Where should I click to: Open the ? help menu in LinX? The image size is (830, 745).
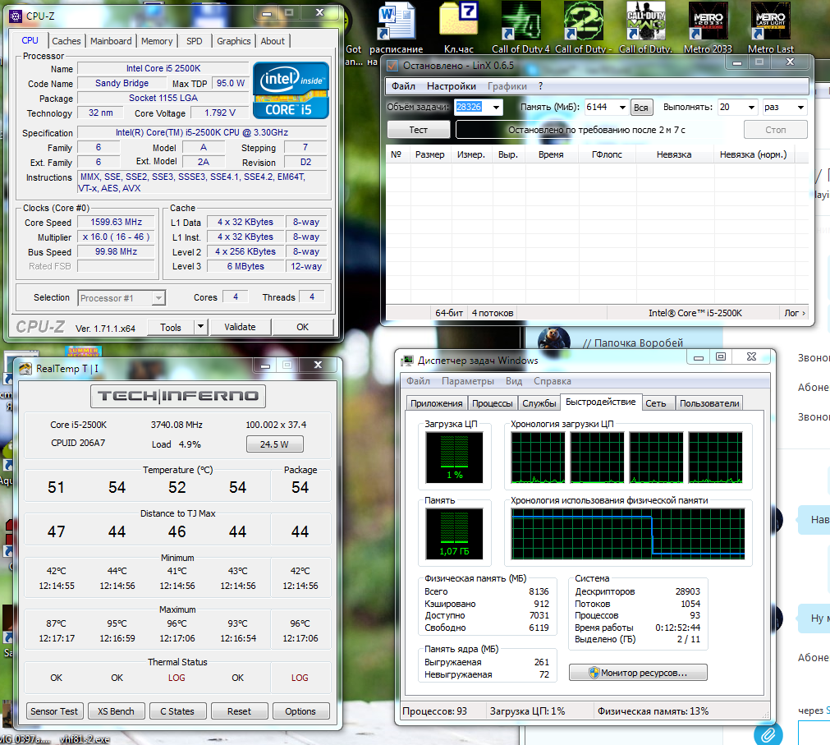pyautogui.click(x=540, y=86)
